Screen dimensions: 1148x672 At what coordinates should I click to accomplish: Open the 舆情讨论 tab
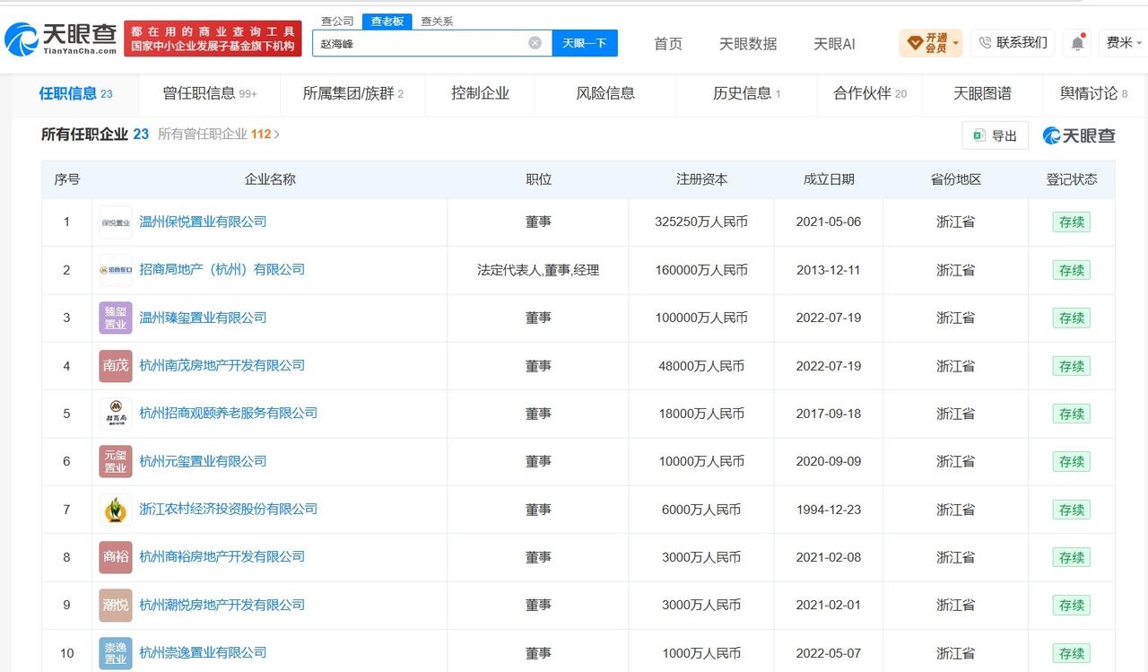(1093, 93)
